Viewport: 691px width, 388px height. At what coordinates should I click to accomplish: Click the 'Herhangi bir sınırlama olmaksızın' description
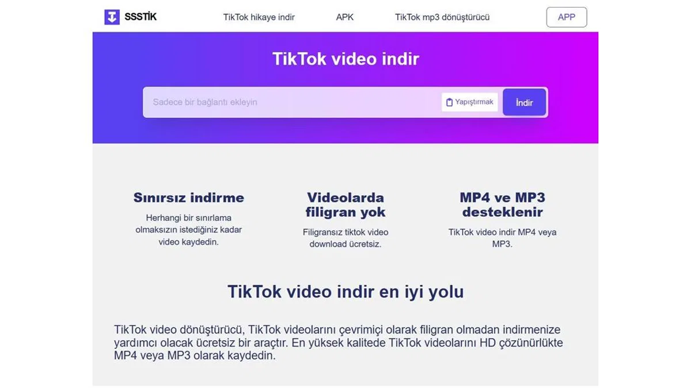tap(189, 230)
